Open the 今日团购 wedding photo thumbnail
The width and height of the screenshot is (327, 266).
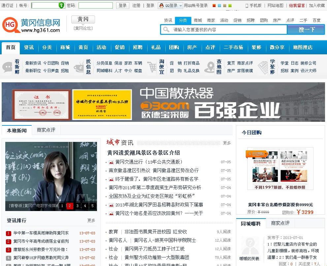[280, 169]
